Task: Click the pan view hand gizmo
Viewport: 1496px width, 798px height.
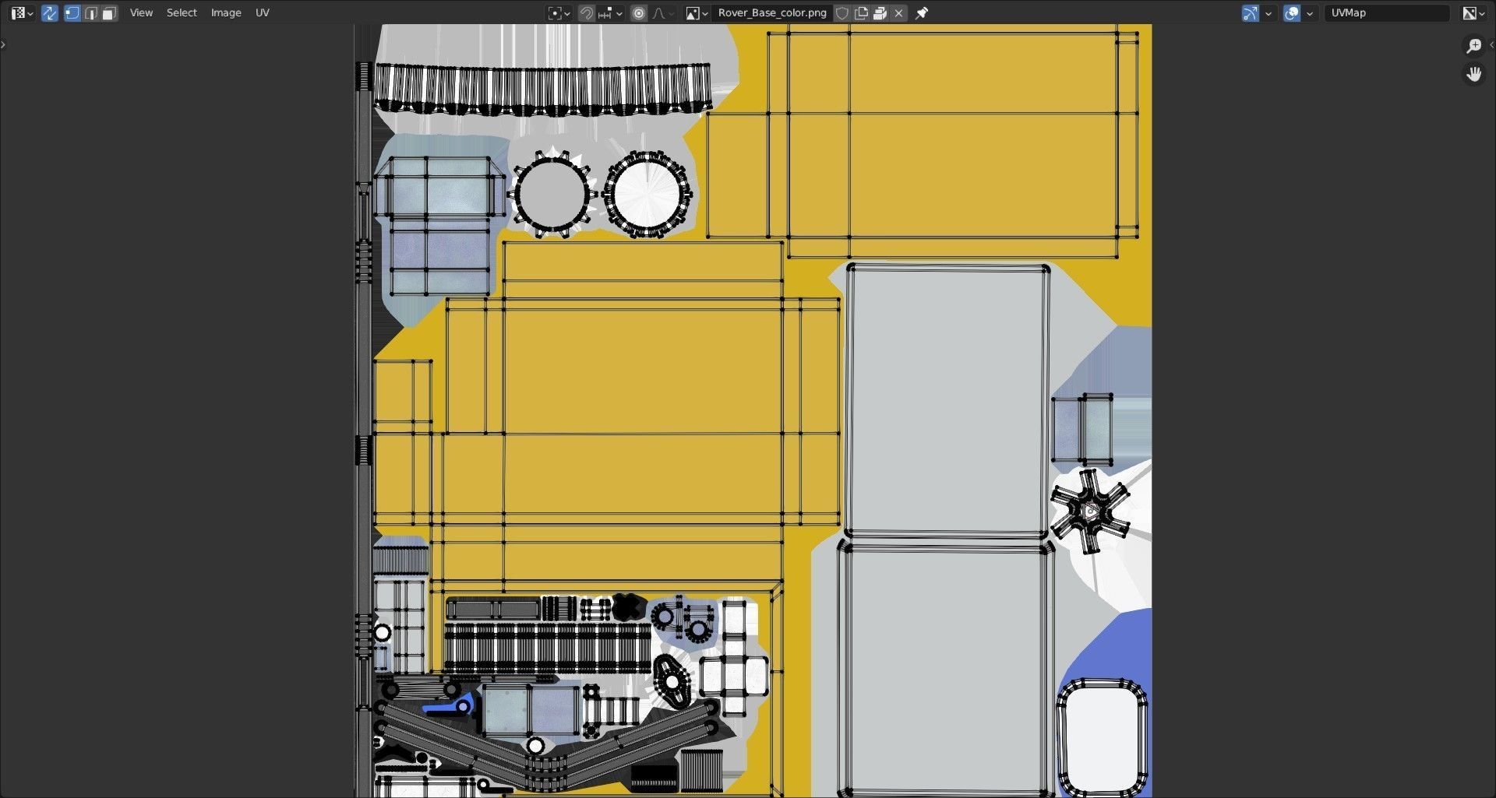Action: [x=1473, y=74]
